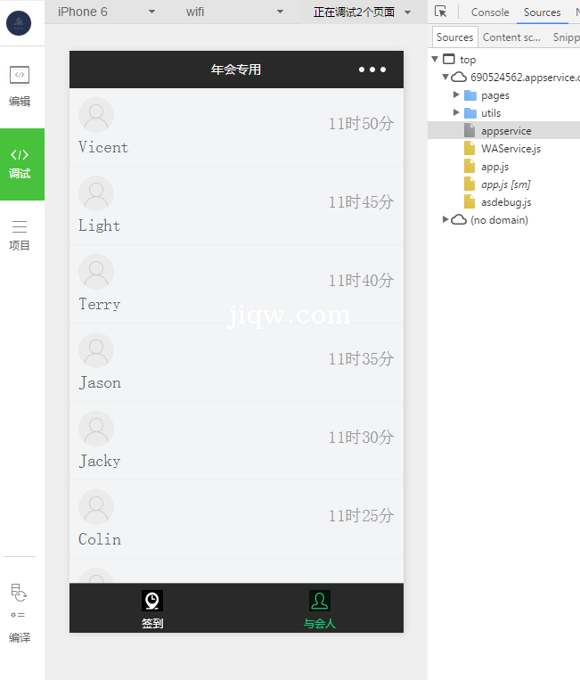Click Vicent's avatar in attendee list

tap(96, 116)
